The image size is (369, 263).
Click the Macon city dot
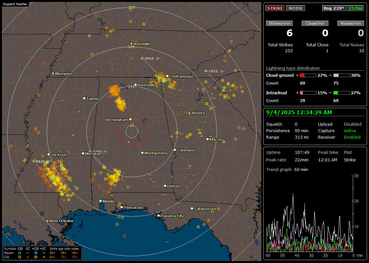[x=207, y=139]
